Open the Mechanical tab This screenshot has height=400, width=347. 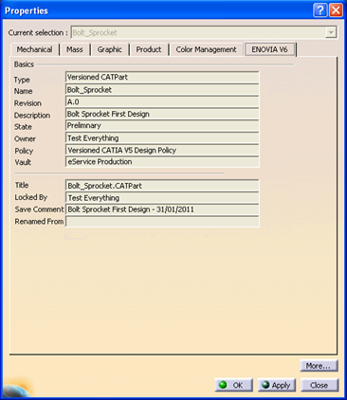tap(35, 49)
